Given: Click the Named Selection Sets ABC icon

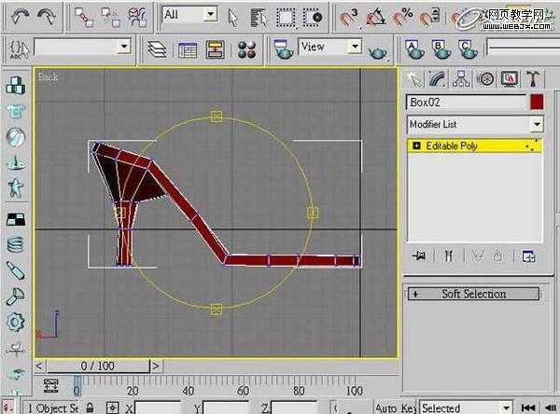Looking at the screenshot, I should click(x=19, y=49).
